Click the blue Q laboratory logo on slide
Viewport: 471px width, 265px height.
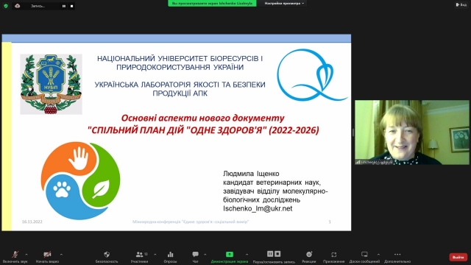coord(312,75)
